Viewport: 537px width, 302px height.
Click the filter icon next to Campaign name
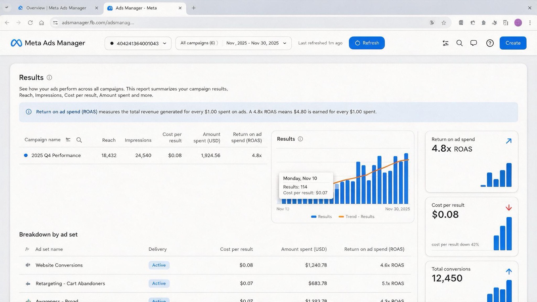68,140
